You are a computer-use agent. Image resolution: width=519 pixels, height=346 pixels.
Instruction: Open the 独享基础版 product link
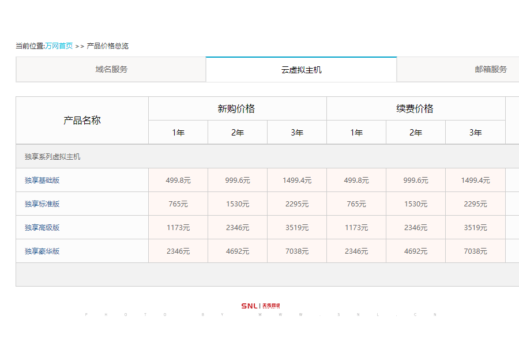click(42, 180)
